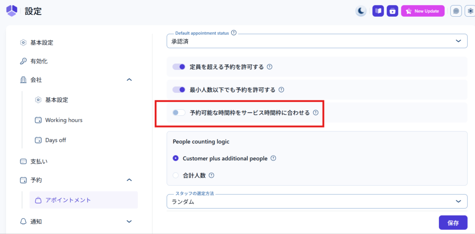Open the video tutorials icon

point(392,11)
